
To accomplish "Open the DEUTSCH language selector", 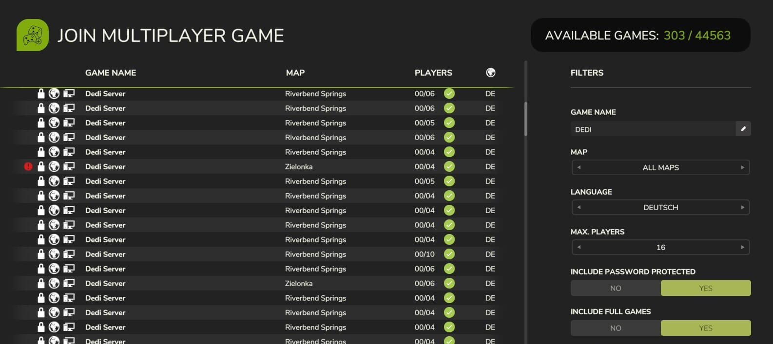I will click(661, 207).
